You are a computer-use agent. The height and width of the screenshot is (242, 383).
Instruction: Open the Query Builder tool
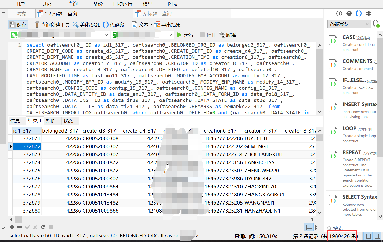[x=52, y=25]
